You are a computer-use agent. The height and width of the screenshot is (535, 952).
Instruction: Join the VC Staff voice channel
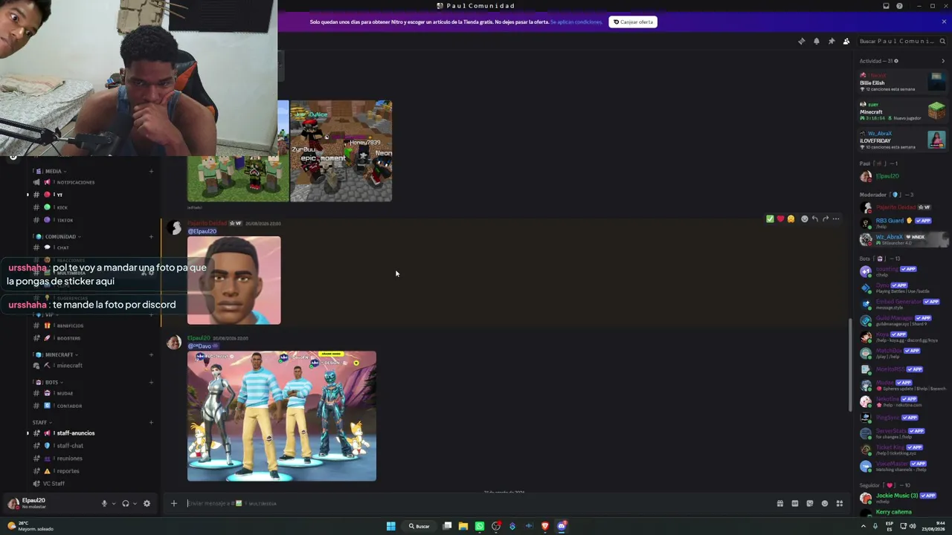(93, 484)
